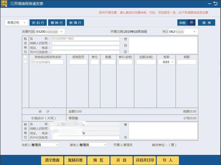Expand the invoice NO dropdown arrow
Viewport: 221px width, 165px height.
click(x=195, y=32)
